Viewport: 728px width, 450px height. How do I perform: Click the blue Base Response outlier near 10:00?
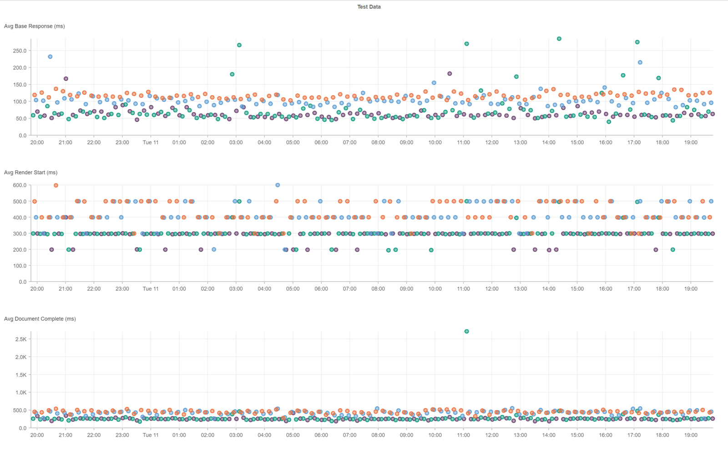pyautogui.click(x=434, y=83)
